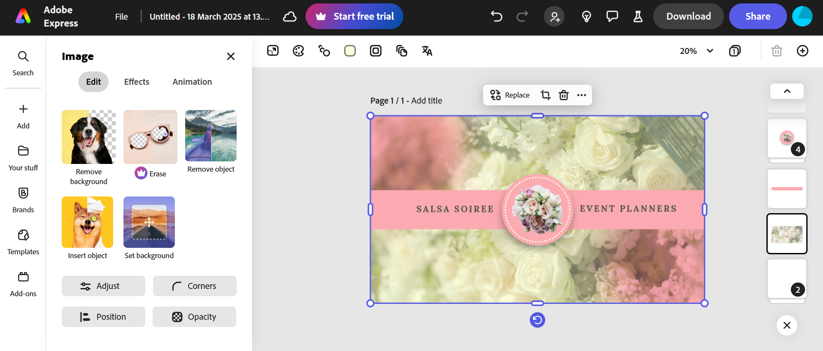The image size is (823, 351).
Task: Open the Position settings
Action: click(103, 317)
